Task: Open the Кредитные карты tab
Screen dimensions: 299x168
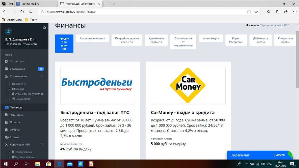Action: tap(285, 40)
